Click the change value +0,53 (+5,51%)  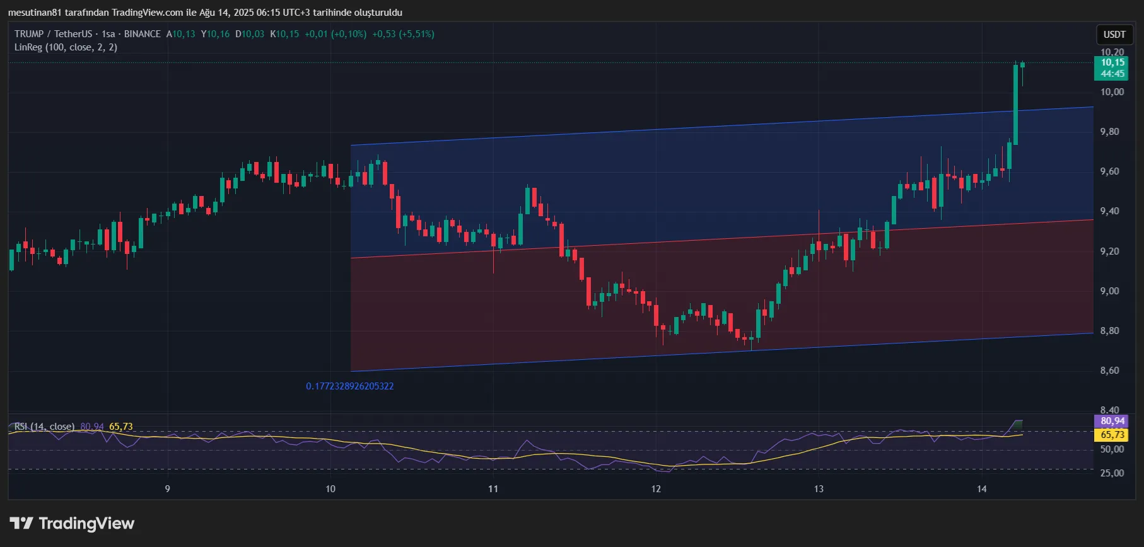pyautogui.click(x=403, y=34)
